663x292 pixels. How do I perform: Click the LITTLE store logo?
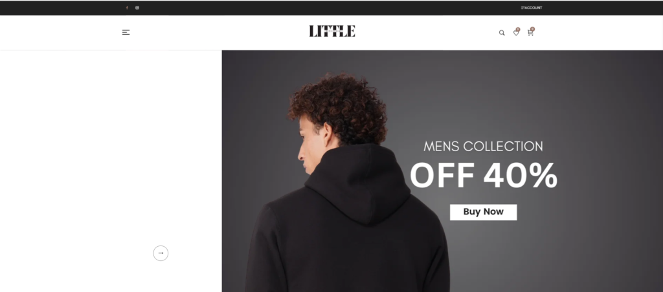coord(332,31)
